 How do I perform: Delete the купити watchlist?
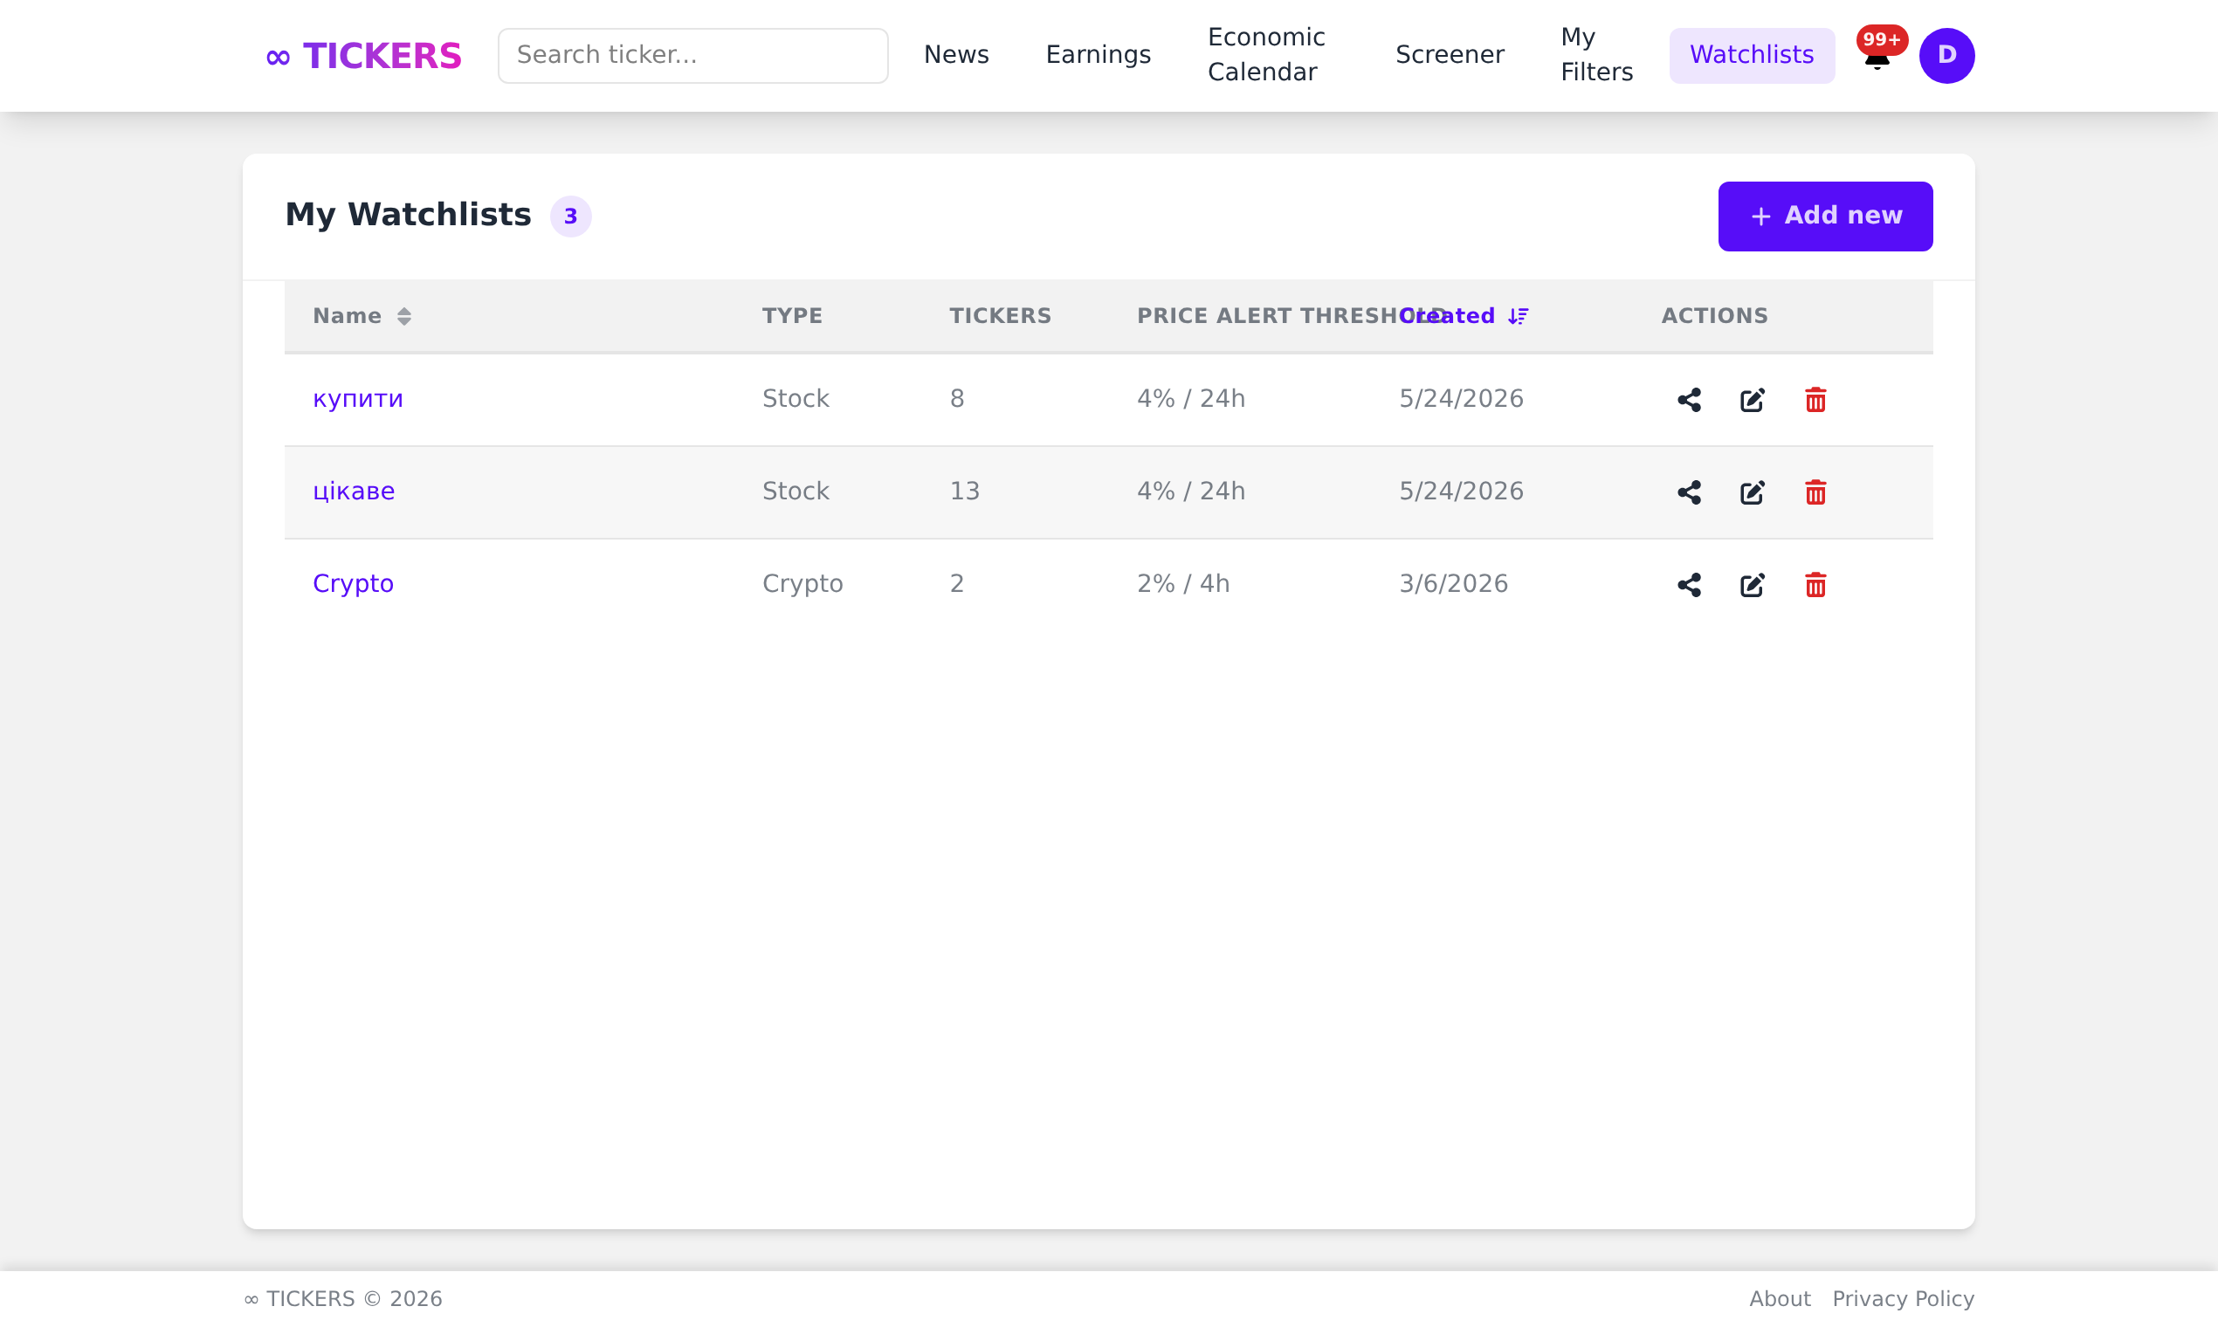tap(1815, 400)
